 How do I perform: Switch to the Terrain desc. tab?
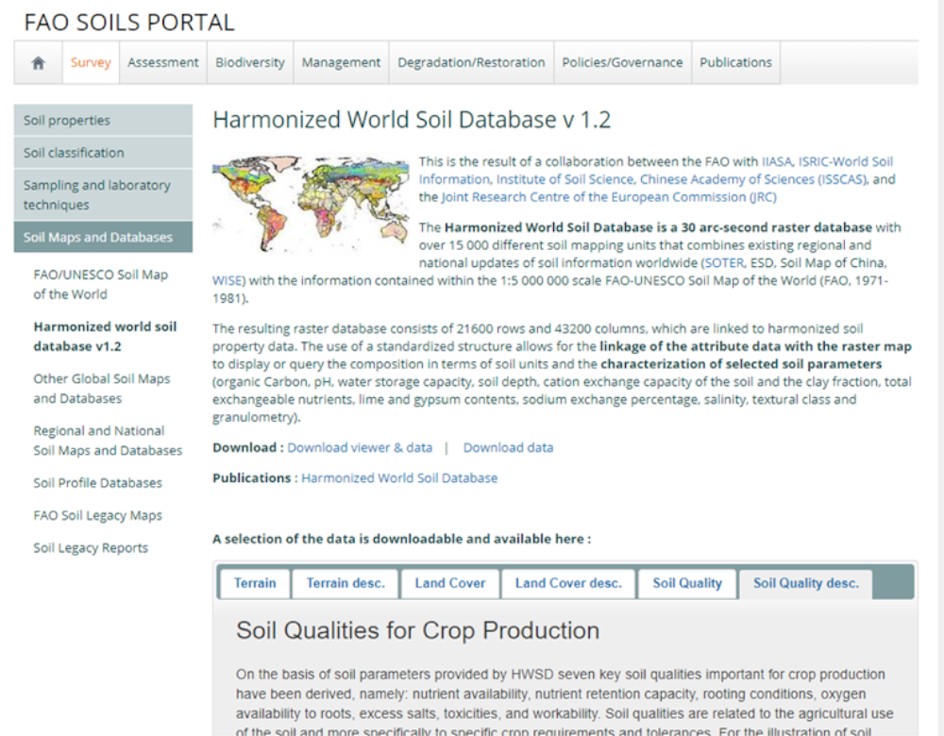[345, 583]
